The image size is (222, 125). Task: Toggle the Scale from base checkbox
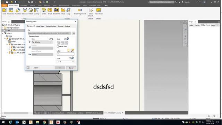(x=70, y=58)
